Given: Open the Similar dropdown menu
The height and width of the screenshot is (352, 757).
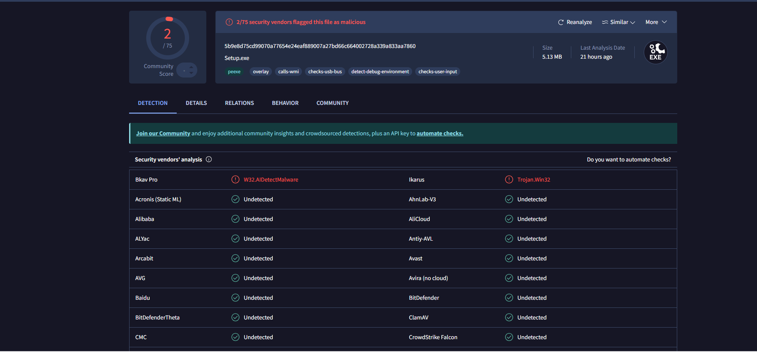Looking at the screenshot, I should [x=618, y=22].
